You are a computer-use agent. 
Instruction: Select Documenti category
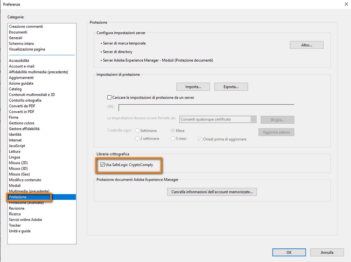(x=18, y=32)
